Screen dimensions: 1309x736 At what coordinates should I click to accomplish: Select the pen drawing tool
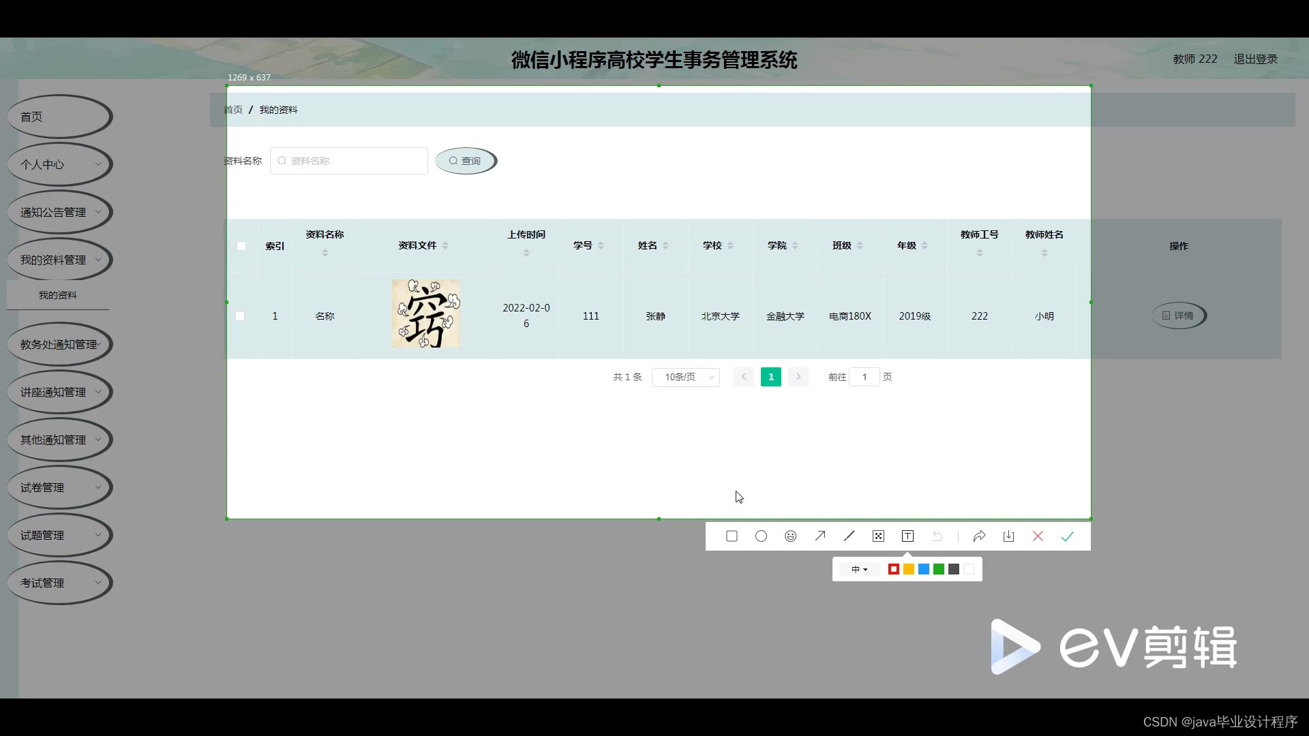pyautogui.click(x=849, y=536)
